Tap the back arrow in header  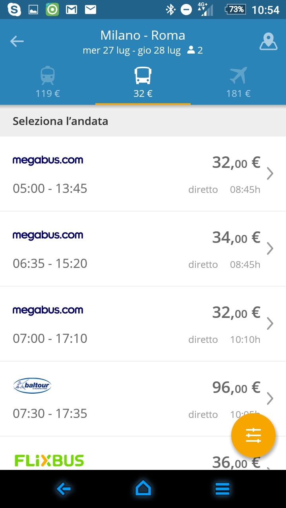pos(17,41)
